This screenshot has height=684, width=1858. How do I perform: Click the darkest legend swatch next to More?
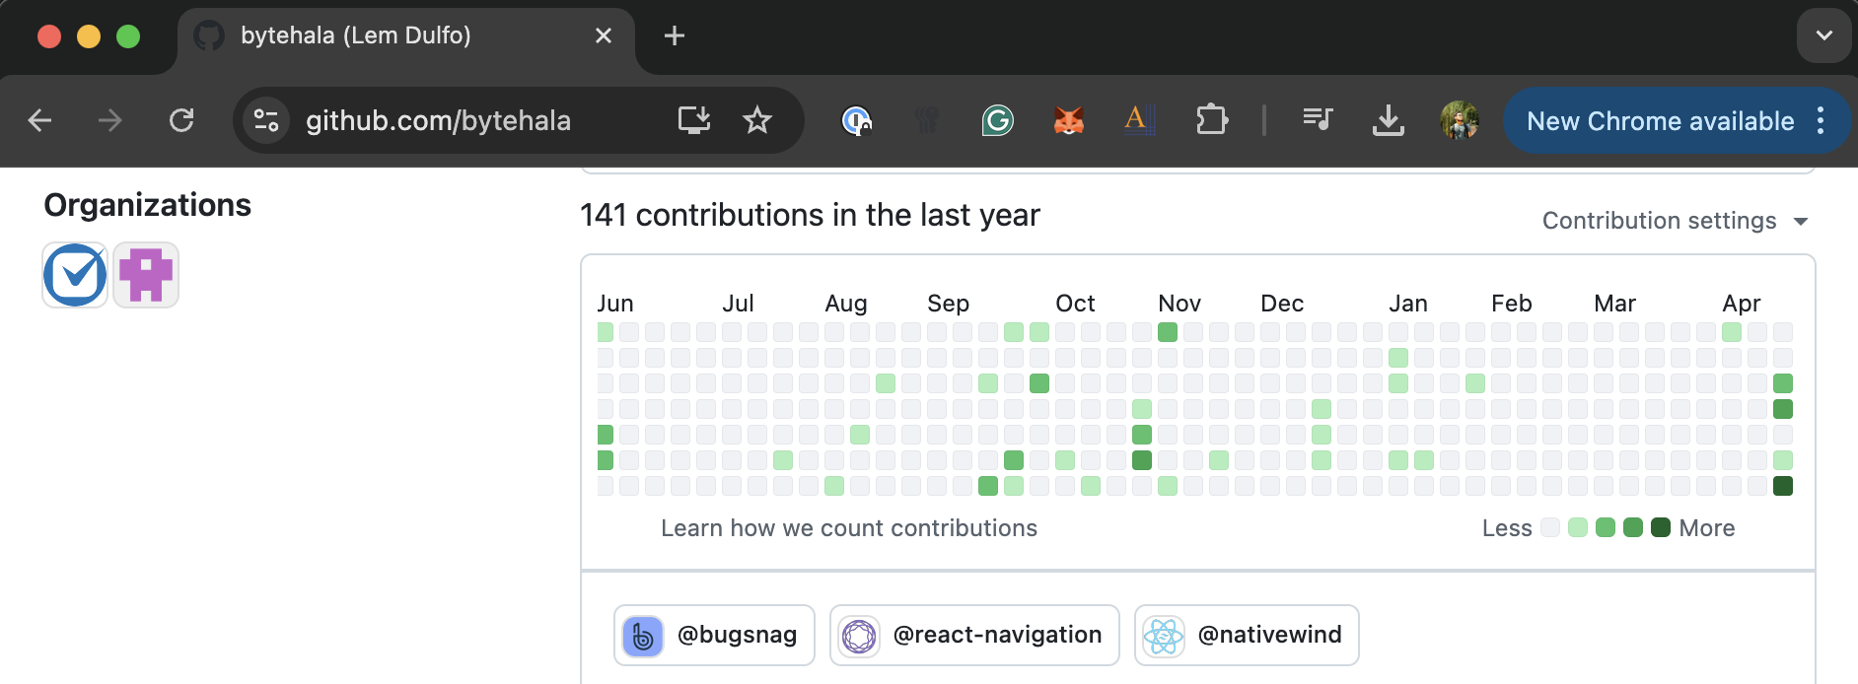pyautogui.click(x=1661, y=527)
